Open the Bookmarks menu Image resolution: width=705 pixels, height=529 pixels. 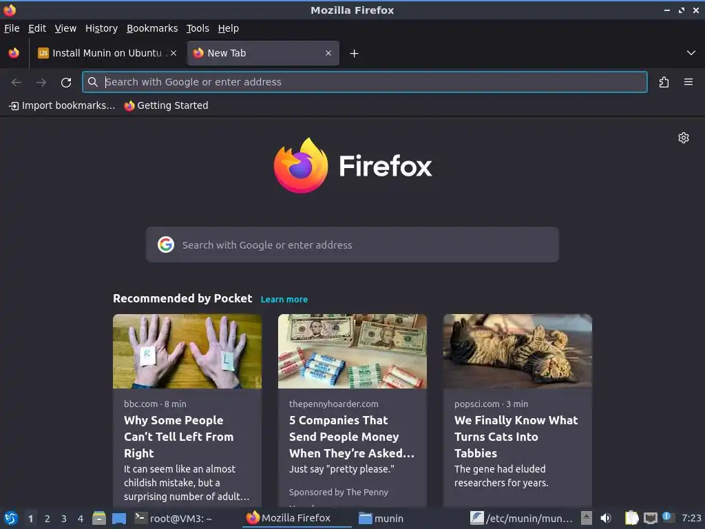pyautogui.click(x=152, y=28)
